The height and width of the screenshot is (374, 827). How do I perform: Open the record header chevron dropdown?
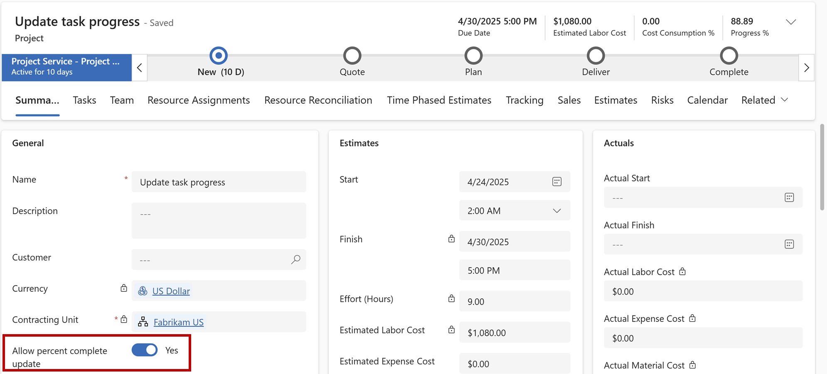(791, 22)
